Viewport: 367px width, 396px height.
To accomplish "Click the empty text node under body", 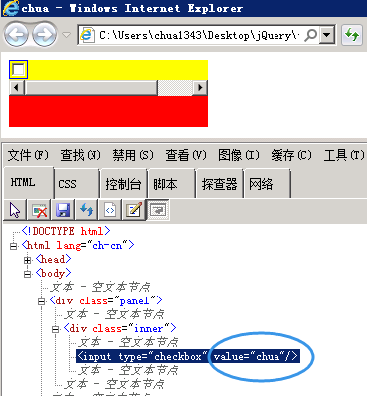I will (x=99, y=287).
